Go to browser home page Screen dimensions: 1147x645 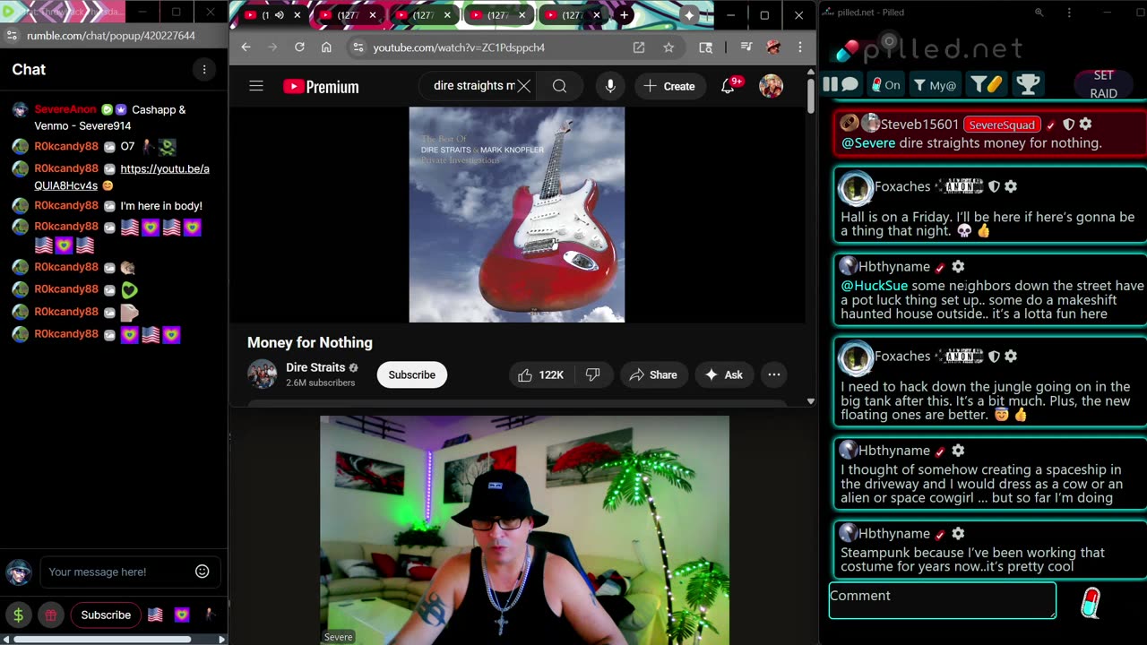tap(326, 47)
